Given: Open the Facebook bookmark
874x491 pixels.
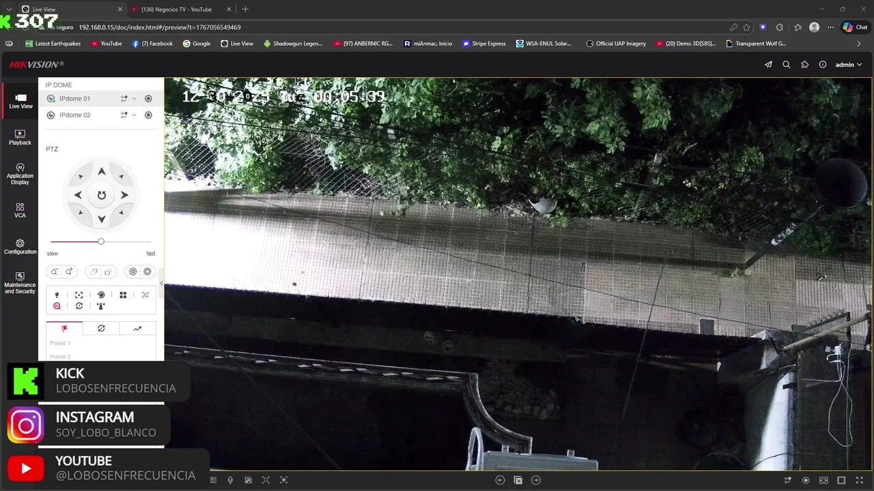Looking at the screenshot, I should click(x=152, y=44).
